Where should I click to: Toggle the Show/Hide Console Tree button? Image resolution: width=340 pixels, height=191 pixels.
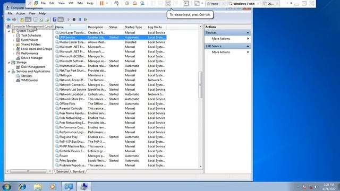click(28, 20)
